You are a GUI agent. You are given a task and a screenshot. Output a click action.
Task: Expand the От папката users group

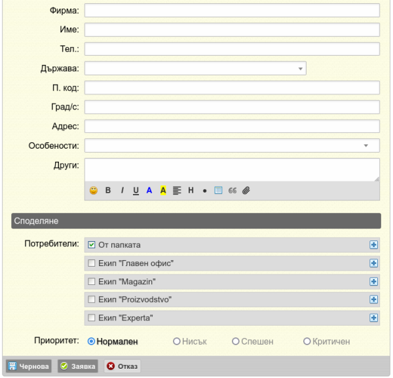click(374, 245)
